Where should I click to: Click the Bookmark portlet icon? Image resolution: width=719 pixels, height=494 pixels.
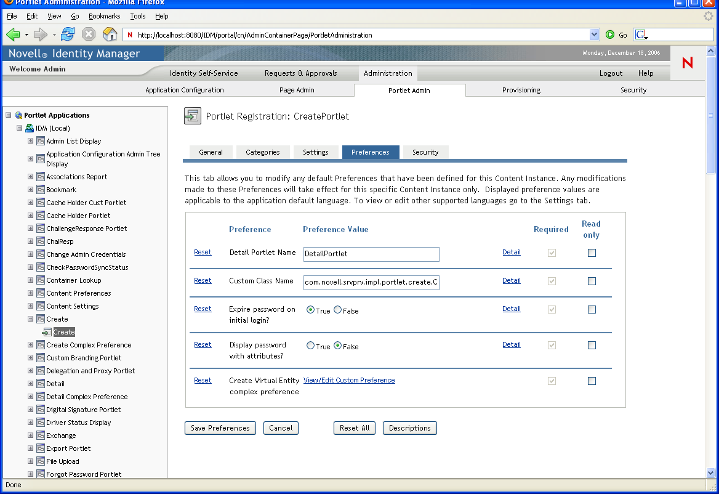pos(41,190)
